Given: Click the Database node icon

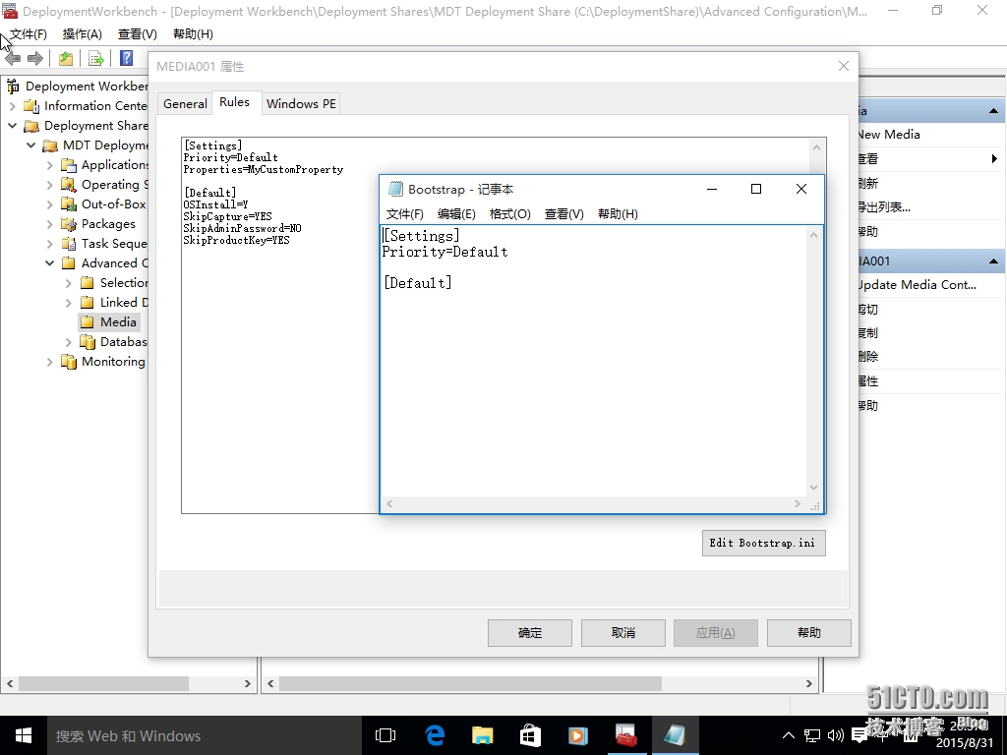Looking at the screenshot, I should coord(88,342).
